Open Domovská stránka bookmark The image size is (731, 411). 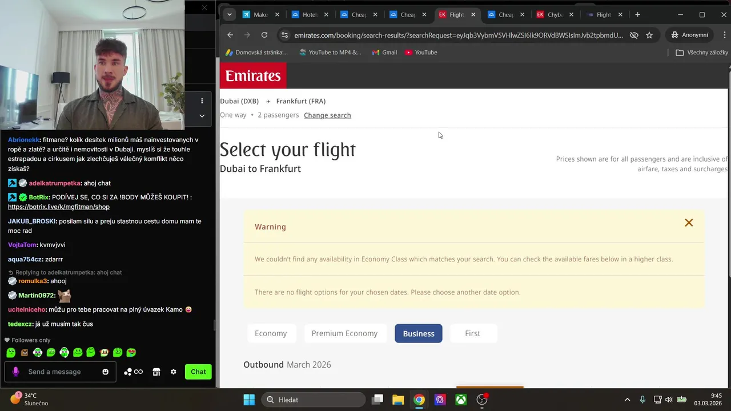(x=256, y=52)
